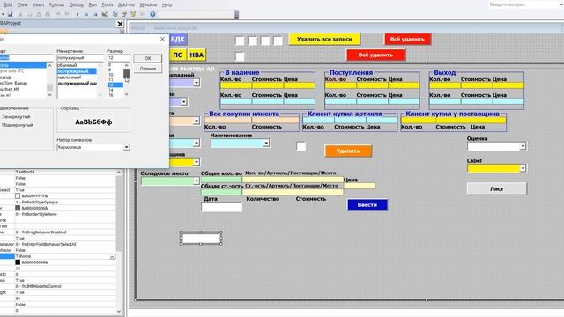Click the Размер size input field
The width and height of the screenshot is (564, 317).
click(x=118, y=58)
